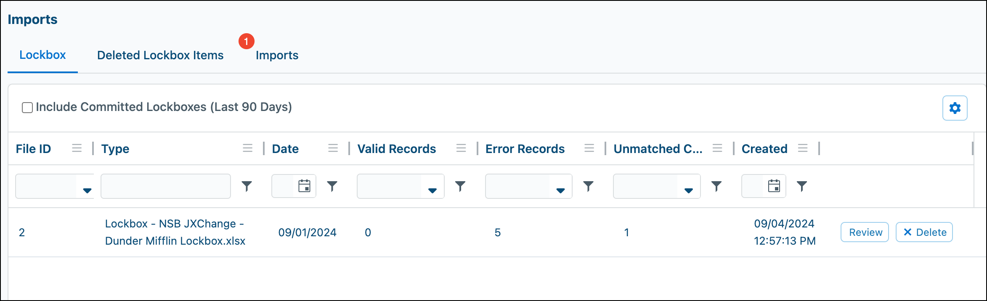Viewport: 987px width, 301px height.
Task: Click the Date column filter funnel icon
Action: 332,186
